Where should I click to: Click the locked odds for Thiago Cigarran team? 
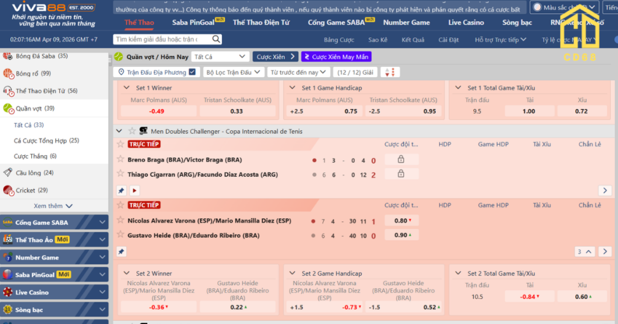[401, 174]
